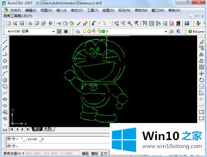Image resolution: width=207 pixels, height=157 pixels.
Task: Click the Pan realtime hand icon
Action: coord(116,23)
